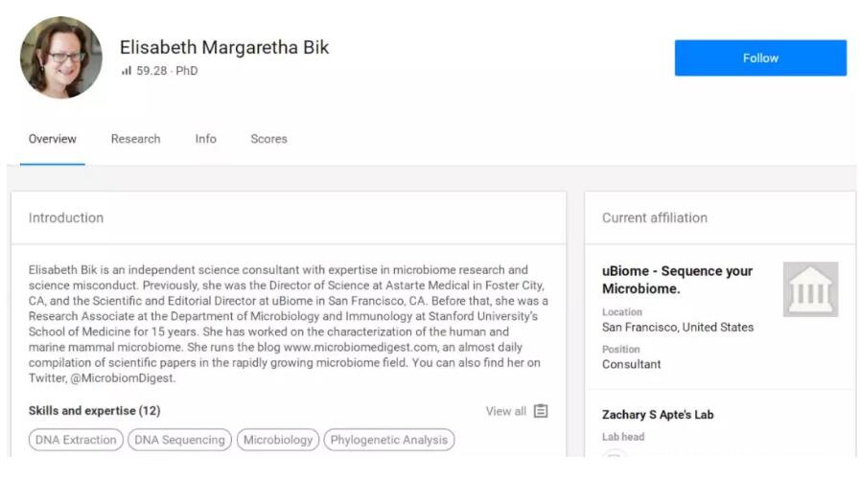Go to the Scores tab
This screenshot has height=479, width=860.
click(268, 139)
